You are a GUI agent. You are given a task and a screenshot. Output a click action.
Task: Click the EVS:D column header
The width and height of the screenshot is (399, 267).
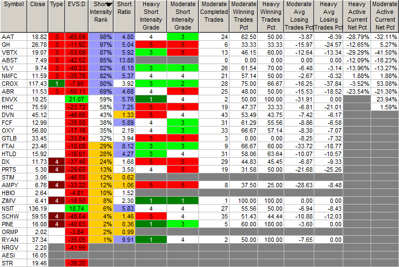(x=76, y=16)
